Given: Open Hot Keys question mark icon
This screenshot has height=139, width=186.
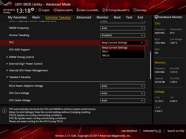Looking at the screenshot, I should (135, 10).
